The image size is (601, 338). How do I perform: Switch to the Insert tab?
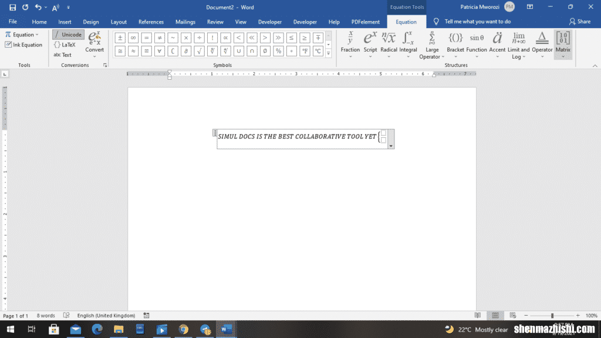click(65, 22)
